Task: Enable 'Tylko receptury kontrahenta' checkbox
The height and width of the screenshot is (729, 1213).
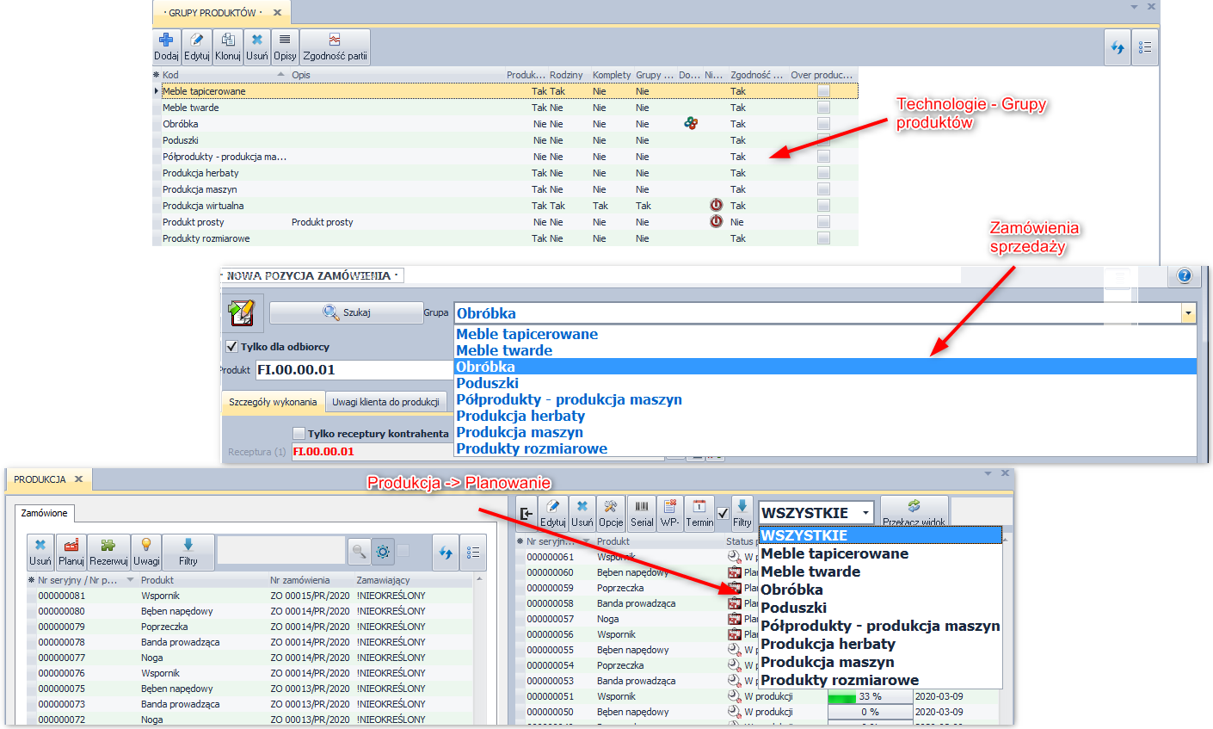Action: (x=299, y=434)
